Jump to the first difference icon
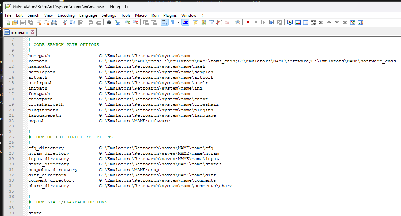401x216 pixels. (321, 23)
